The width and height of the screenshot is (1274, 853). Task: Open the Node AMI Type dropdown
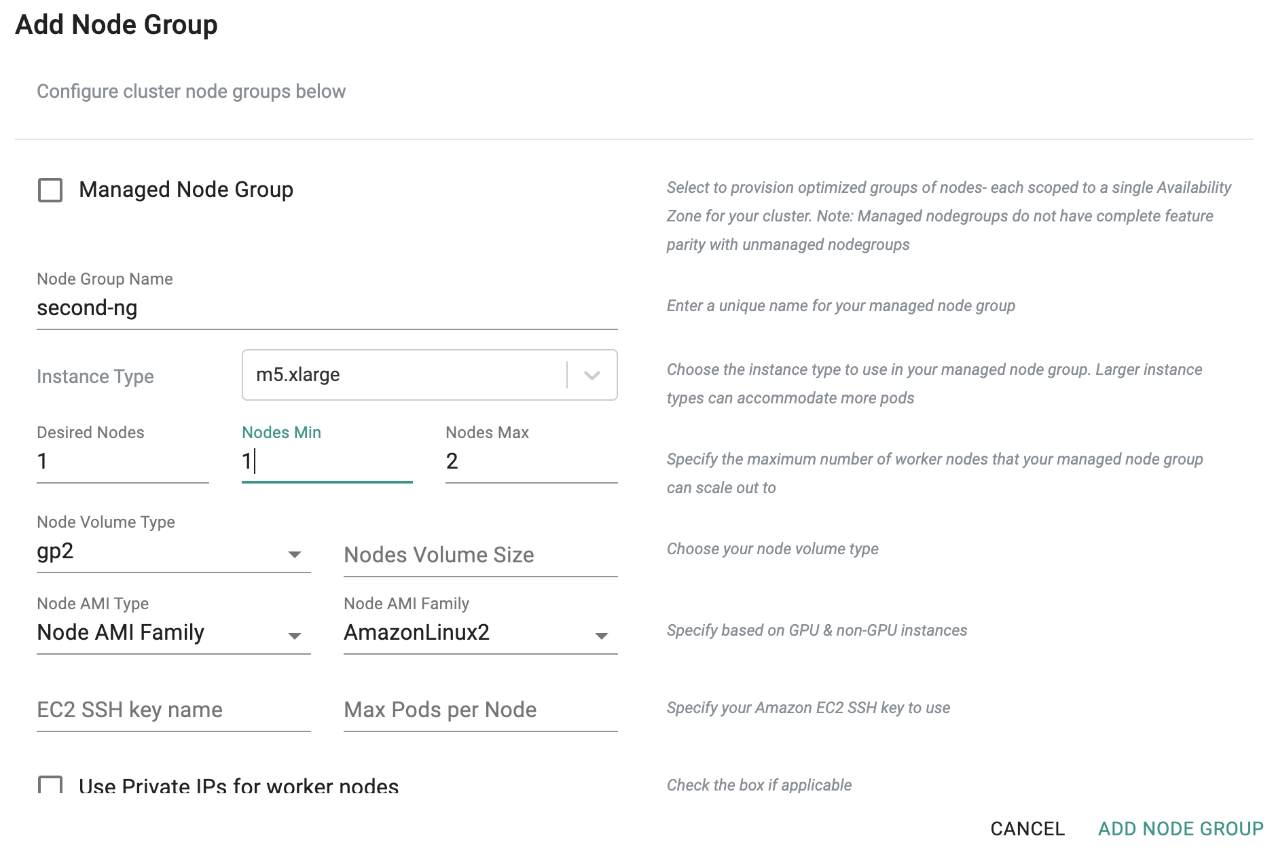point(173,633)
